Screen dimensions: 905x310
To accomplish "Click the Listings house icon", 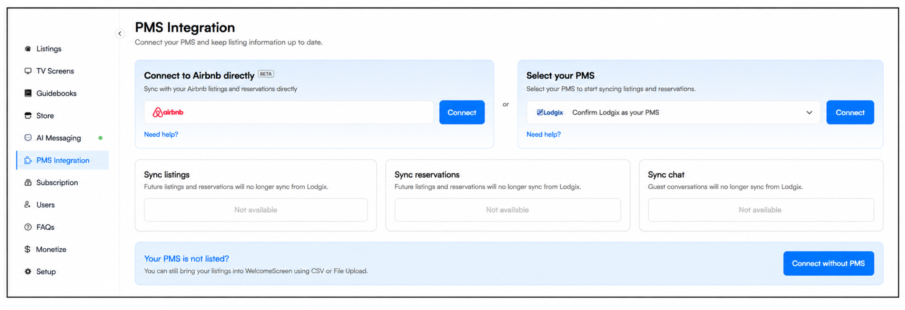I will [x=28, y=49].
